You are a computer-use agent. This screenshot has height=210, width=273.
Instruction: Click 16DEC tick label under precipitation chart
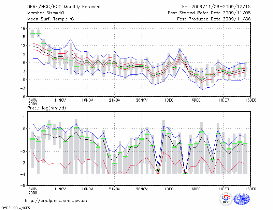pos(250,189)
